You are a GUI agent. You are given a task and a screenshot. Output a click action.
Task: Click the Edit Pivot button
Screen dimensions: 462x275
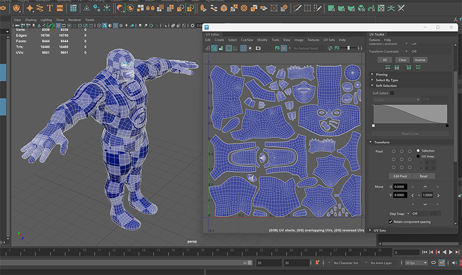[x=400, y=176]
